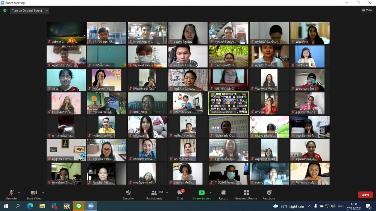Expand audio options arrow beside Unmute
376x211 pixels.
click(19, 193)
